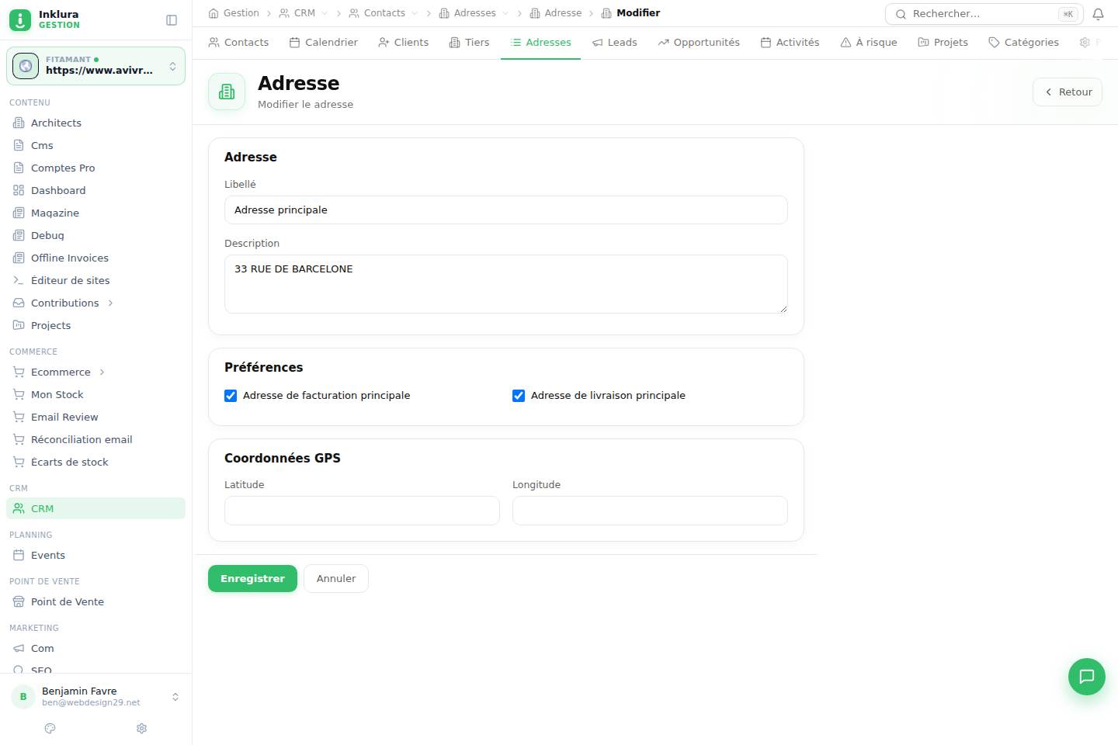Click the Architects sidebar icon
Viewport: 1118px width, 745px height.
tap(19, 123)
